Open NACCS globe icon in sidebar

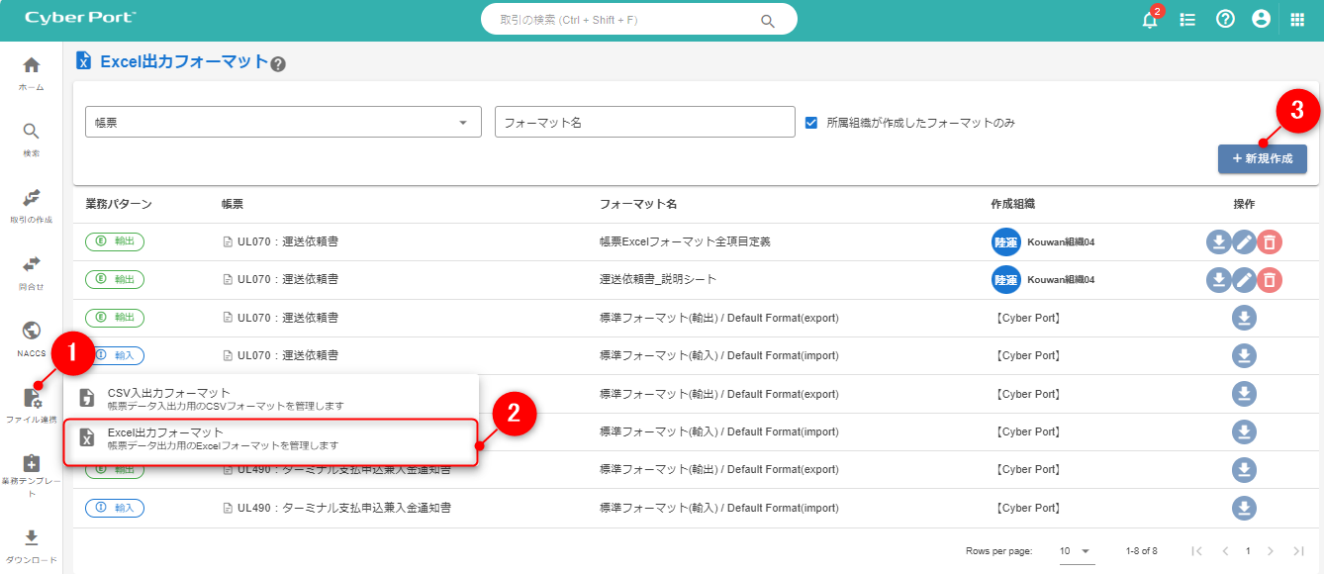pos(32,337)
